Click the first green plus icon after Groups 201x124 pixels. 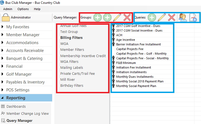pyautogui.click(x=98, y=18)
